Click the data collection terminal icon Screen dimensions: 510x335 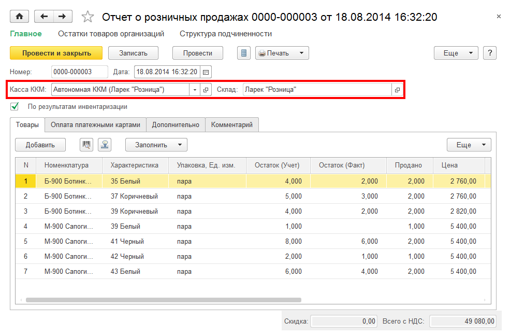105,145
